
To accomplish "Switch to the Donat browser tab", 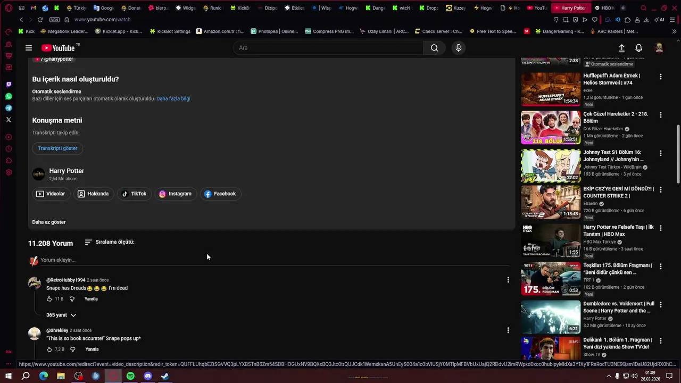I will click(x=131, y=8).
